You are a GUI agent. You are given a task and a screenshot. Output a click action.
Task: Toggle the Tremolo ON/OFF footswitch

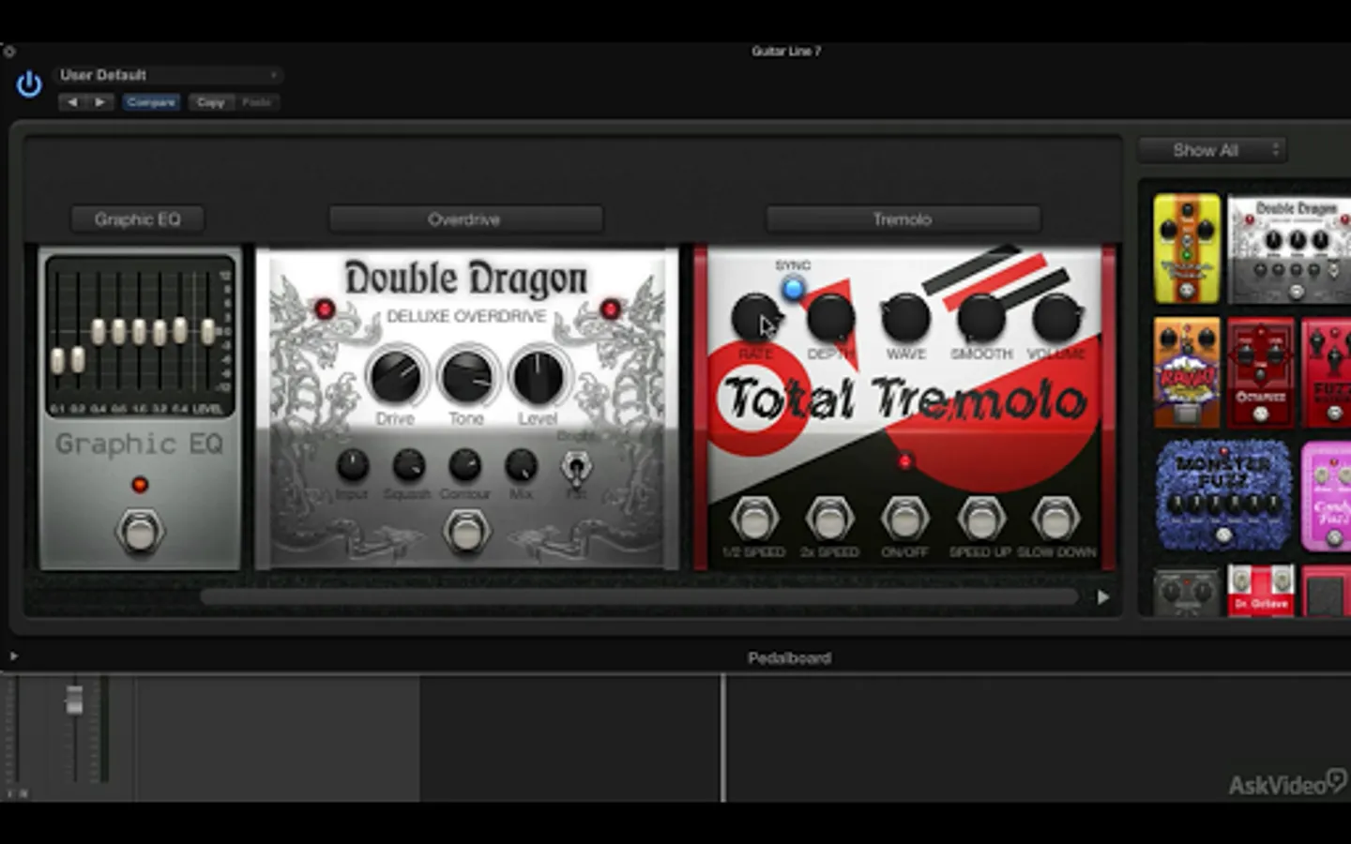tap(904, 519)
